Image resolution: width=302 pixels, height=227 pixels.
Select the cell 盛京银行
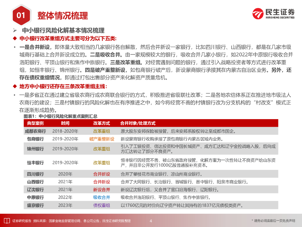click(x=35, y=205)
